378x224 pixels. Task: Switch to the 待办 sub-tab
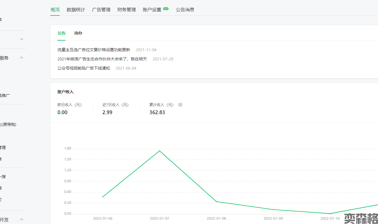click(x=78, y=33)
